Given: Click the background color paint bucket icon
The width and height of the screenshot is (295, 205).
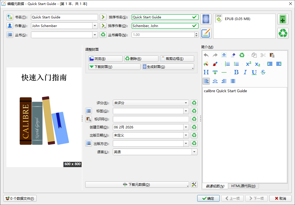Looking at the screenshot, I should 206,64.
